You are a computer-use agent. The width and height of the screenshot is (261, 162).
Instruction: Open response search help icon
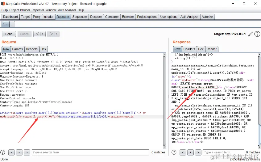[x=174, y=152]
